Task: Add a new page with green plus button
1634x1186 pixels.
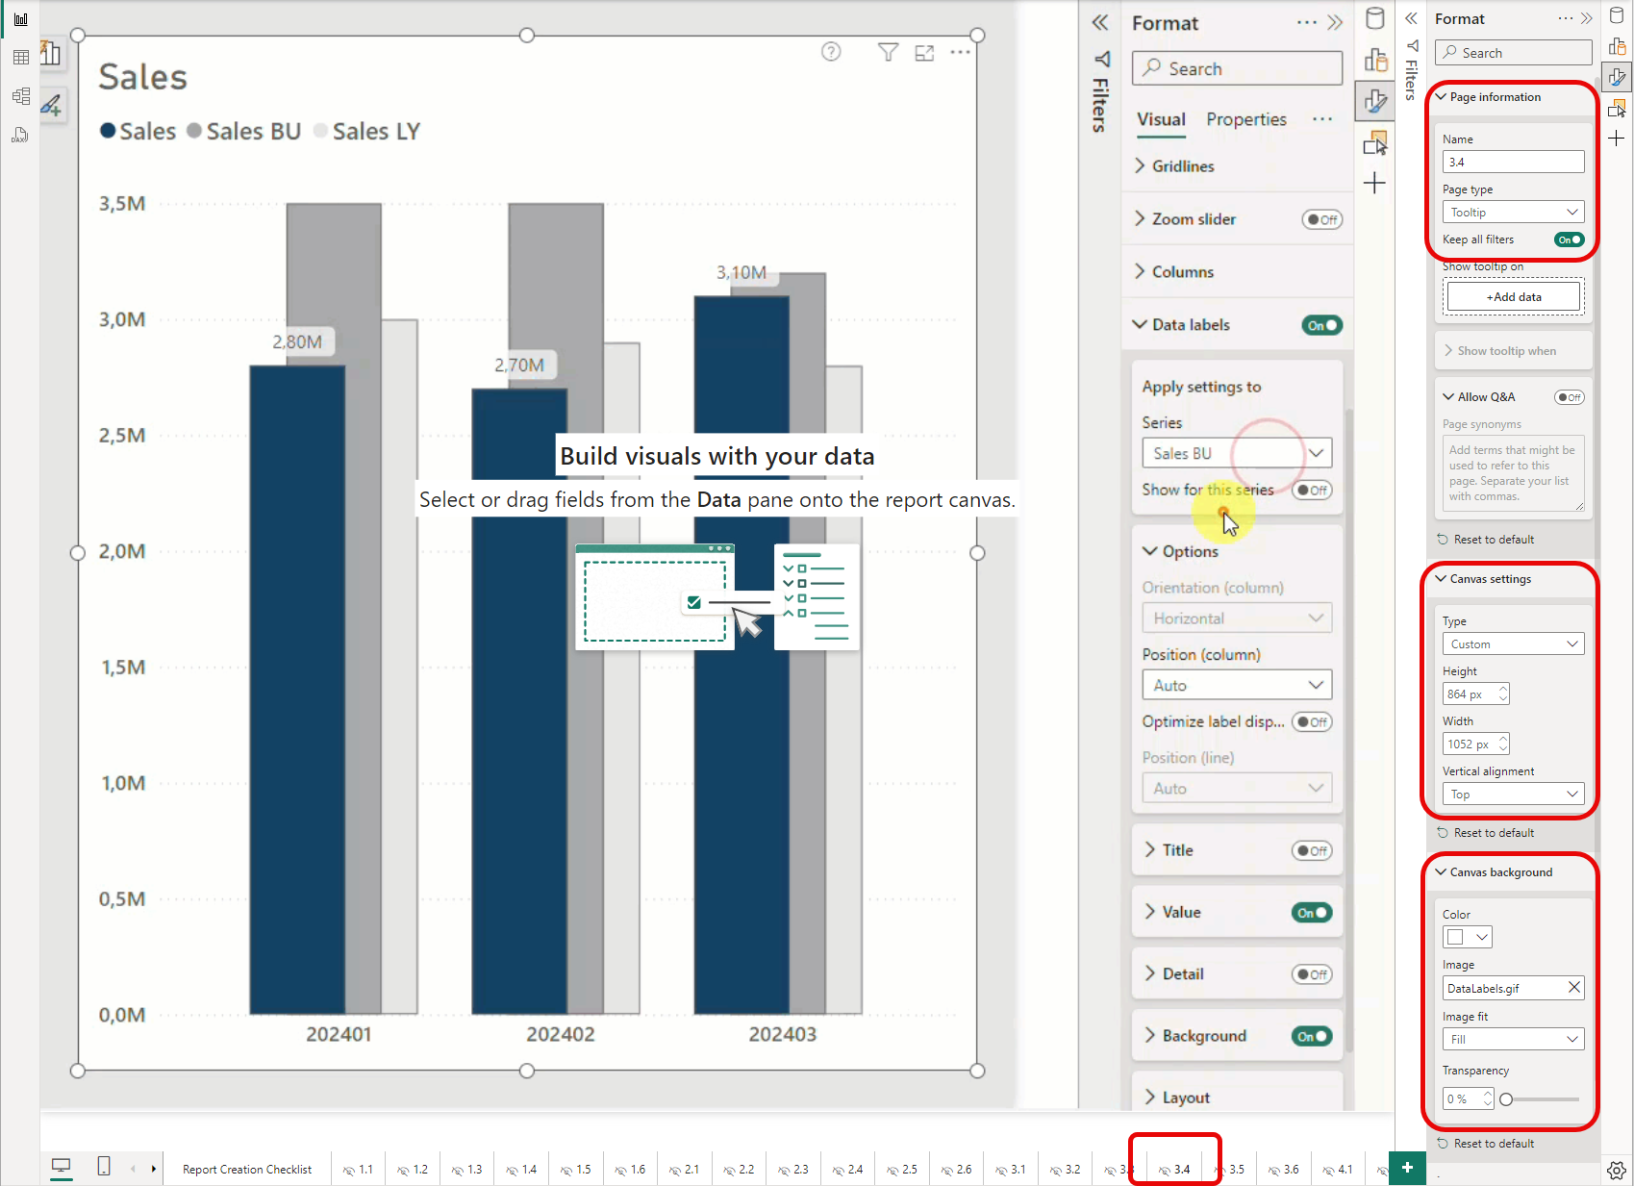Action: click(x=1407, y=1168)
